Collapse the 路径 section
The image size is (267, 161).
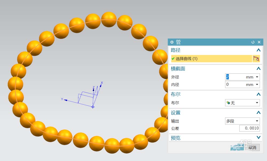(x=258, y=50)
